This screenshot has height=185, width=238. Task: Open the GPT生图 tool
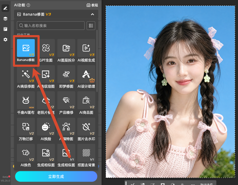[x=46, y=48]
